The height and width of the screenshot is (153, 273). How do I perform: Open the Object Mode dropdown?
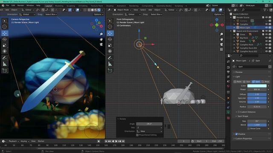pyautogui.click(x=123, y=10)
